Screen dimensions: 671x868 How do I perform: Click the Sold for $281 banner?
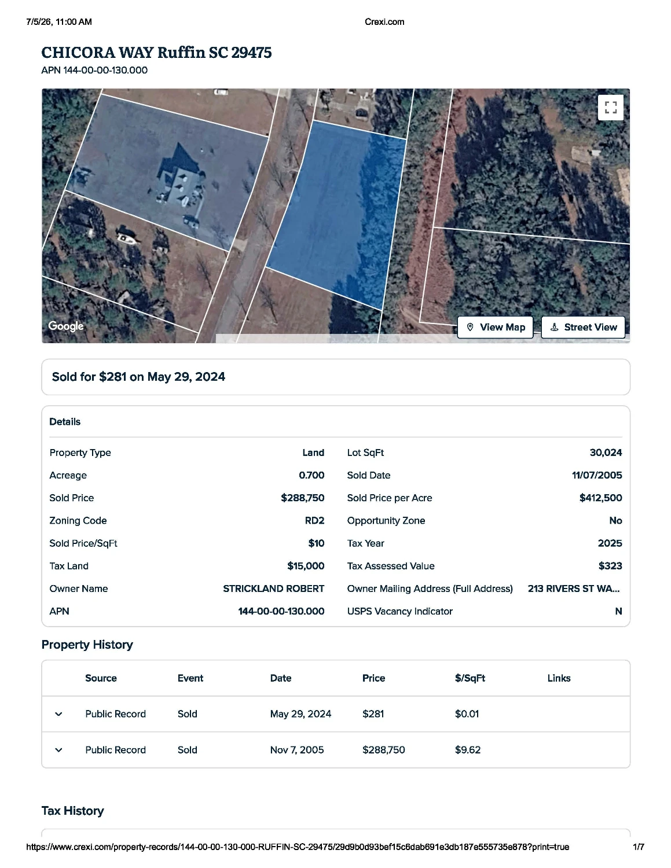pos(336,377)
